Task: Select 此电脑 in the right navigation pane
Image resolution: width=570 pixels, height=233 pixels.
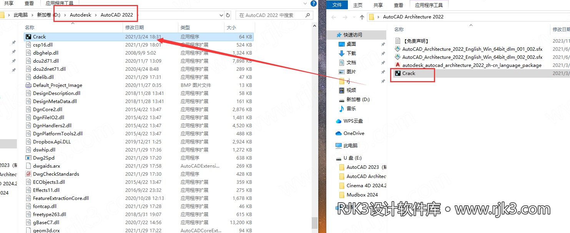Action: coord(347,146)
